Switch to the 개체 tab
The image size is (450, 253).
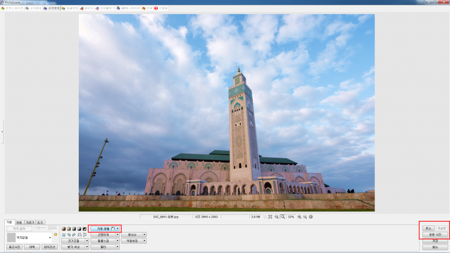click(19, 222)
